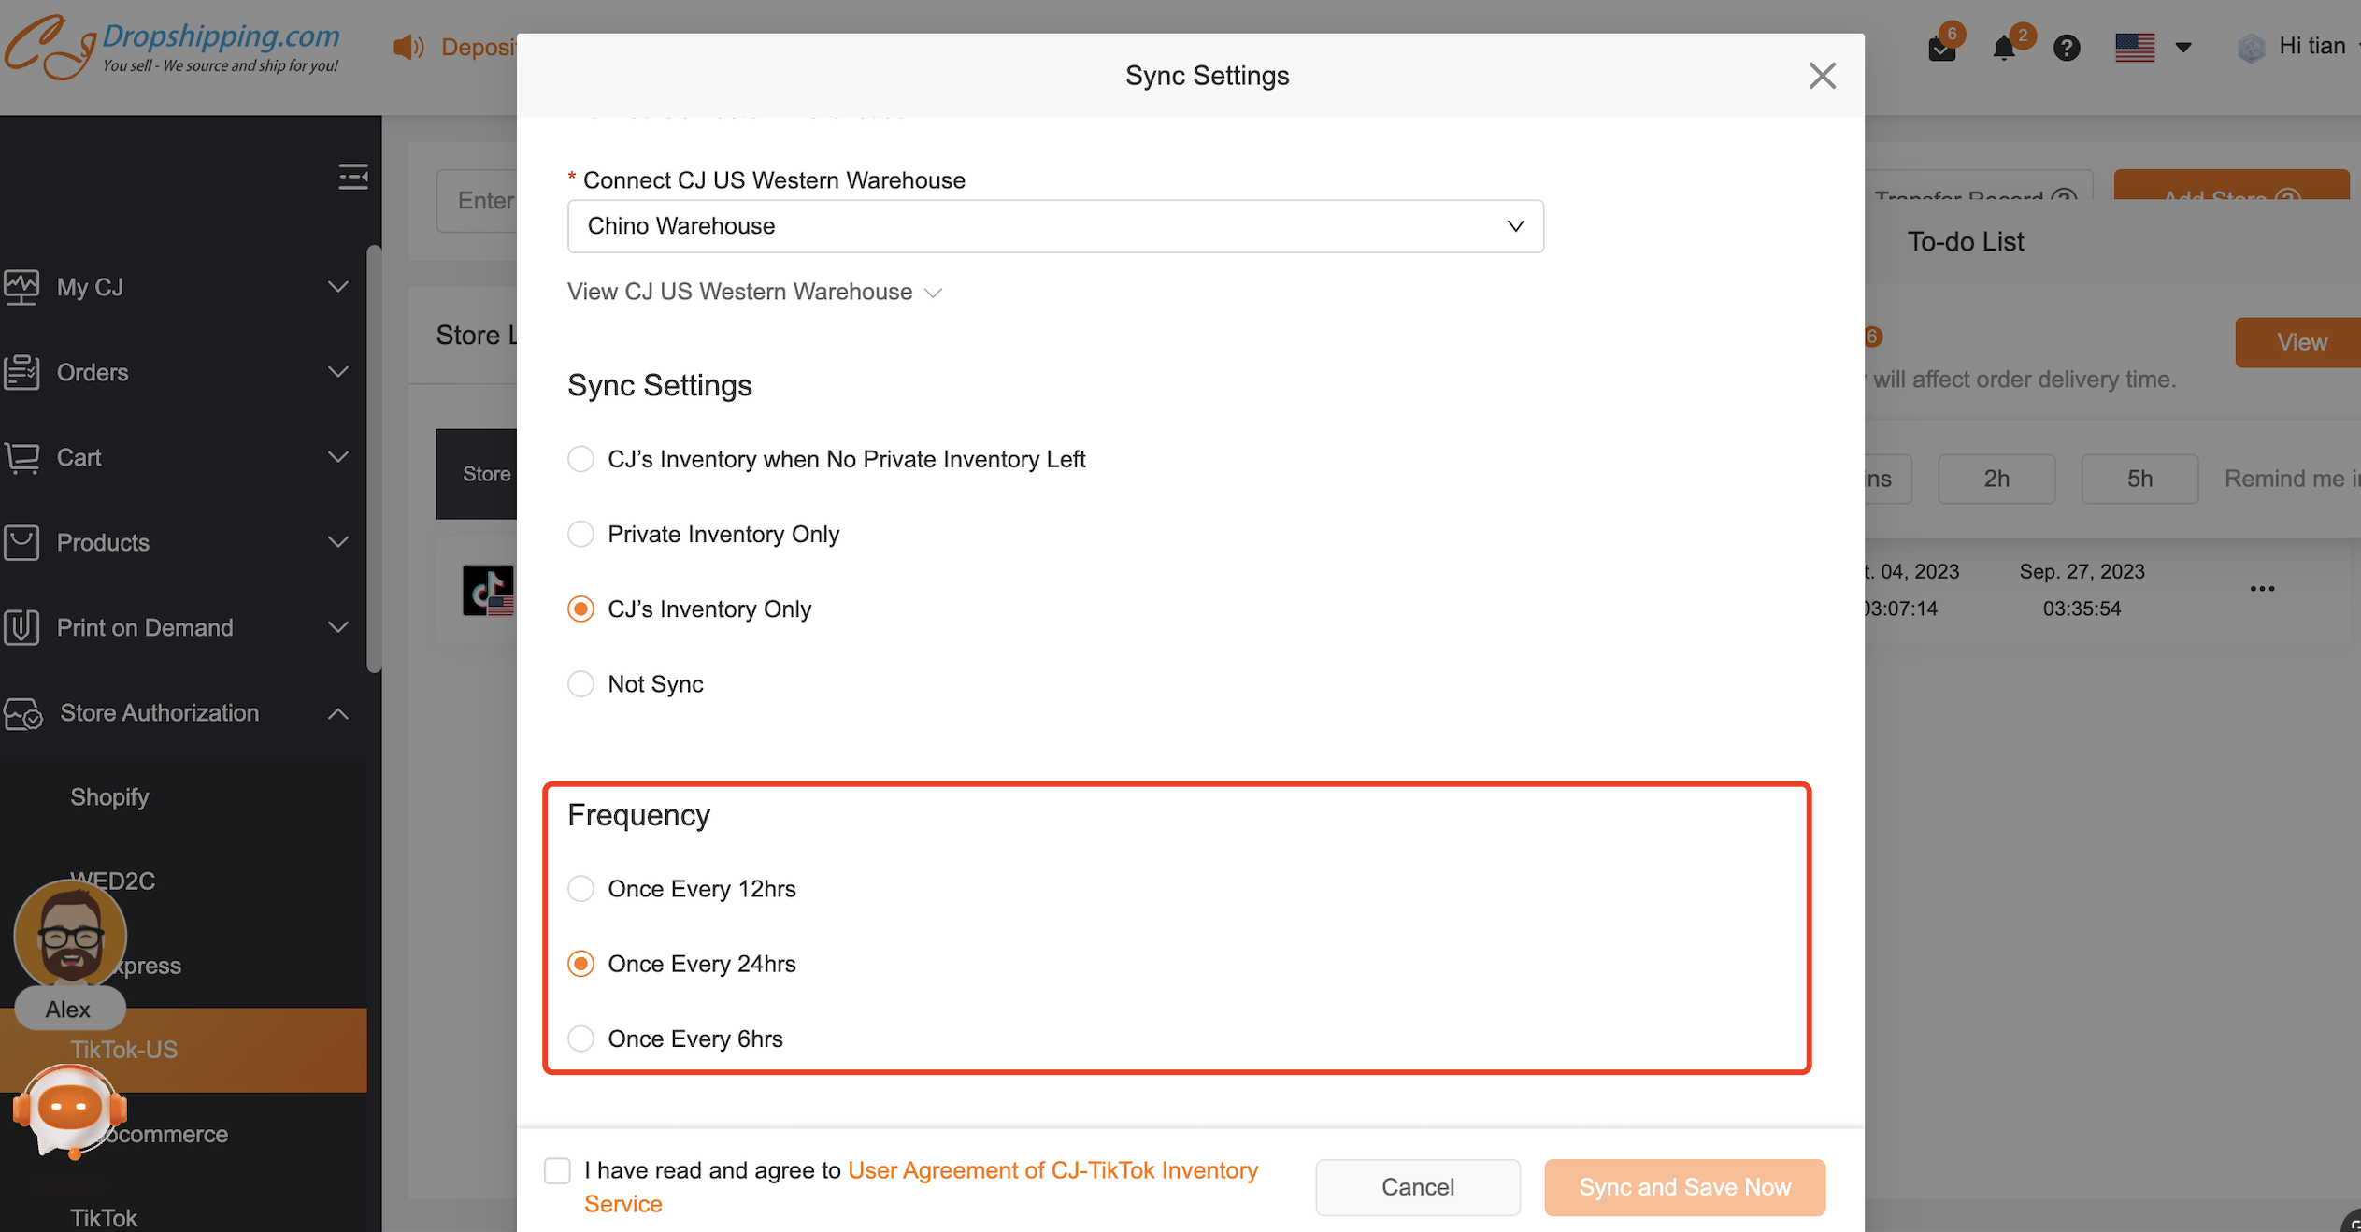Click the sidebar vertical scrollbar

click(x=374, y=458)
